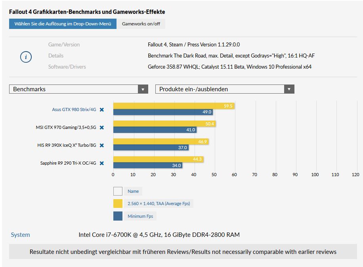The image size is (363, 267).
Task: Click the Fallout 4 Grafikkarten-Benchmarks heading
Action: 87,12
